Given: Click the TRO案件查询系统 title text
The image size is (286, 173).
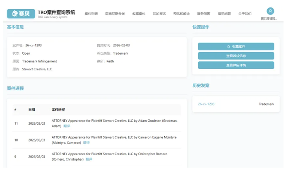Looking at the screenshot, I should click(x=56, y=12).
